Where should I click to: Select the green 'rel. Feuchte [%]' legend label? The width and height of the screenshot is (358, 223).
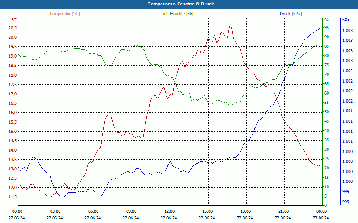178,14
